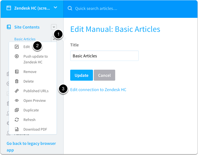Choose Edit from the manual menu
This screenshot has height=155, width=198.
click(x=27, y=47)
